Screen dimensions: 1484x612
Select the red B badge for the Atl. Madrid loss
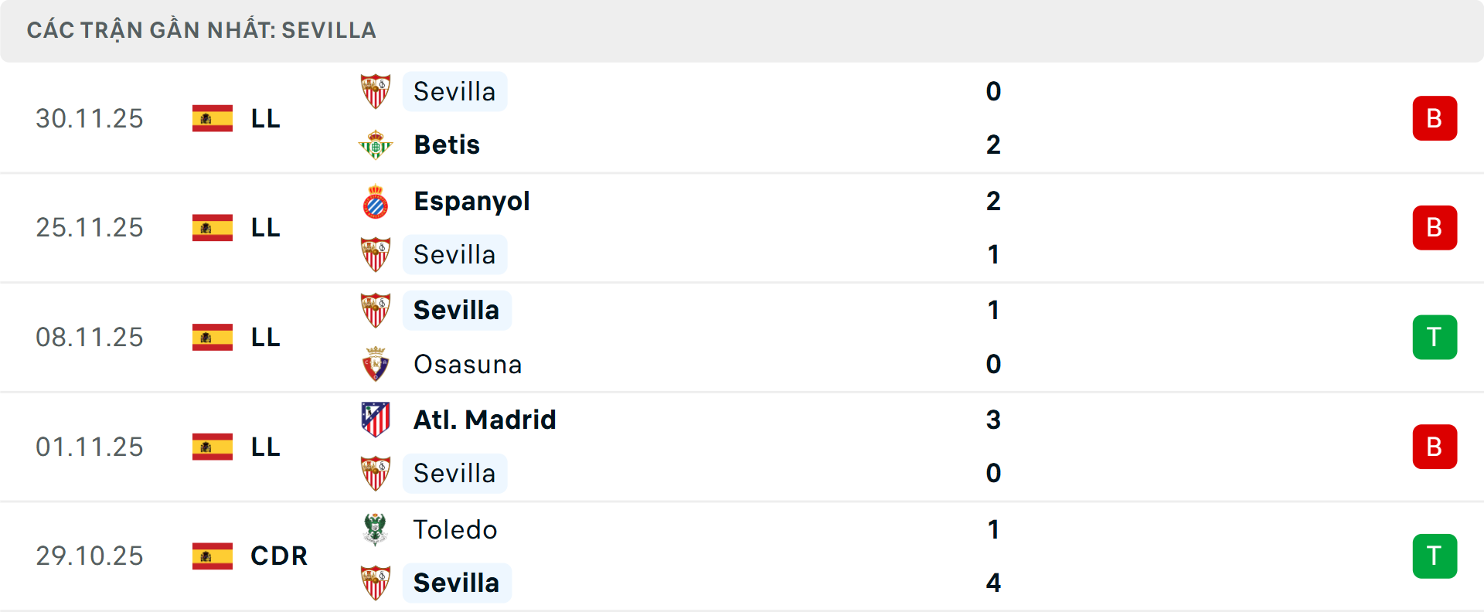coord(1435,446)
